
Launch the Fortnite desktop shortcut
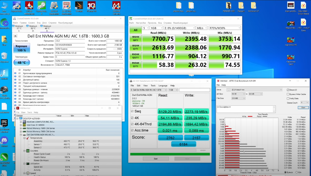[x=4, y=75]
